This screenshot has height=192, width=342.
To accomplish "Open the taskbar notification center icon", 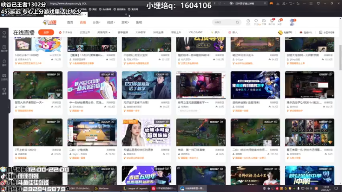I will (x=336, y=189).
